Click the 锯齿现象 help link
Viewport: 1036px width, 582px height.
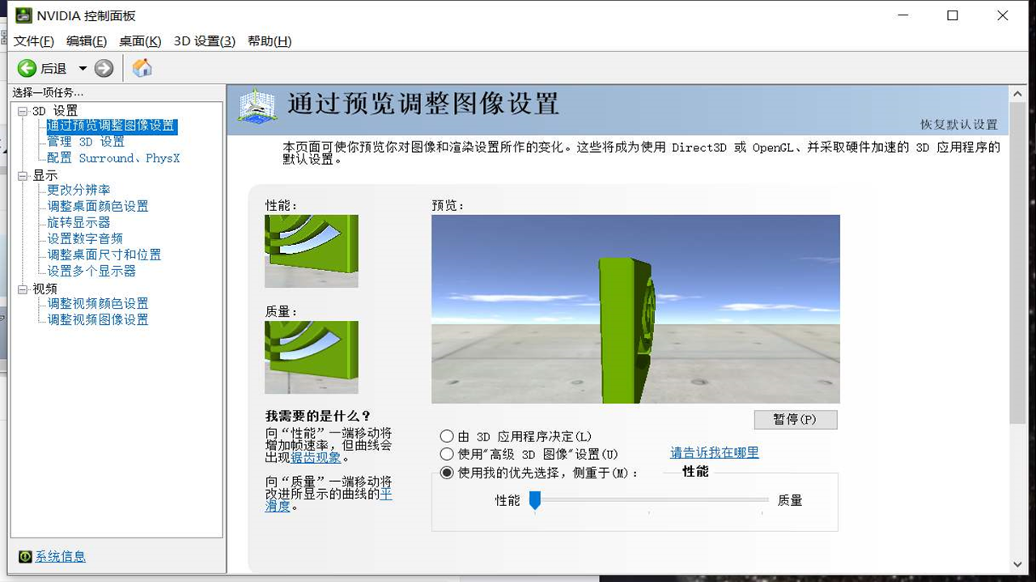(316, 458)
